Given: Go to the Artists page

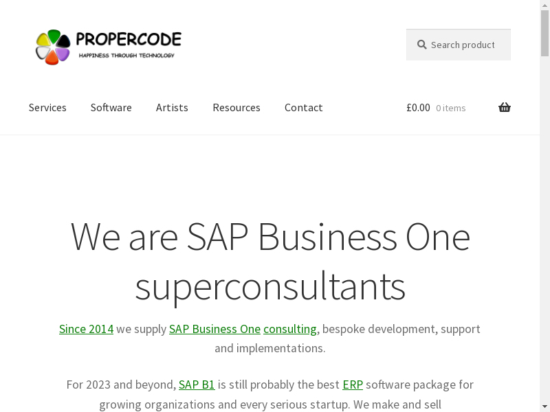Looking at the screenshot, I should (172, 107).
